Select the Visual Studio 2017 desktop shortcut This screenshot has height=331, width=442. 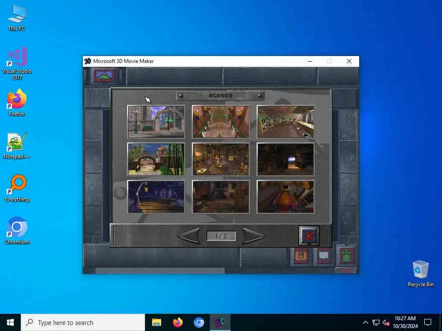[x=17, y=63]
